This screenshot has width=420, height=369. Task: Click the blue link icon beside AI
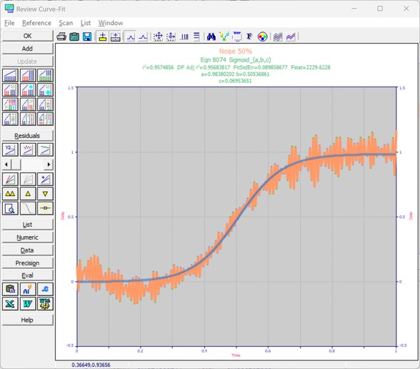[45, 289]
